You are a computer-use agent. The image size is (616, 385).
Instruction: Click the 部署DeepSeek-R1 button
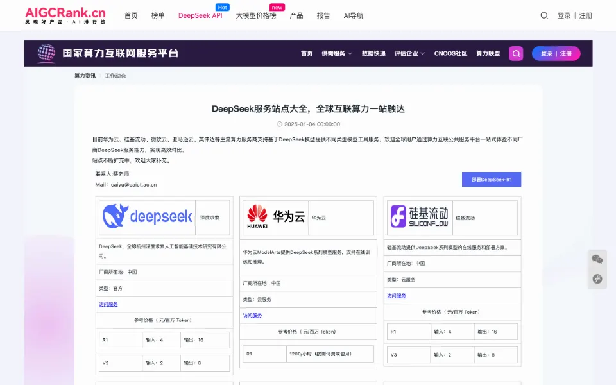point(492,180)
